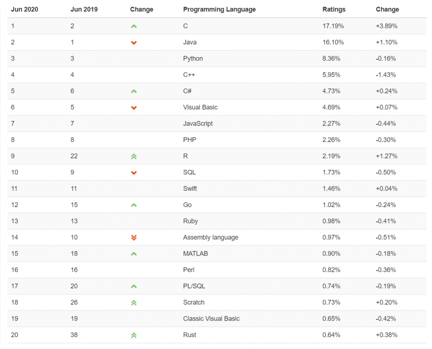The image size is (432, 349).
Task: Click double green arrow in Scratch row
Action: pos(134,303)
